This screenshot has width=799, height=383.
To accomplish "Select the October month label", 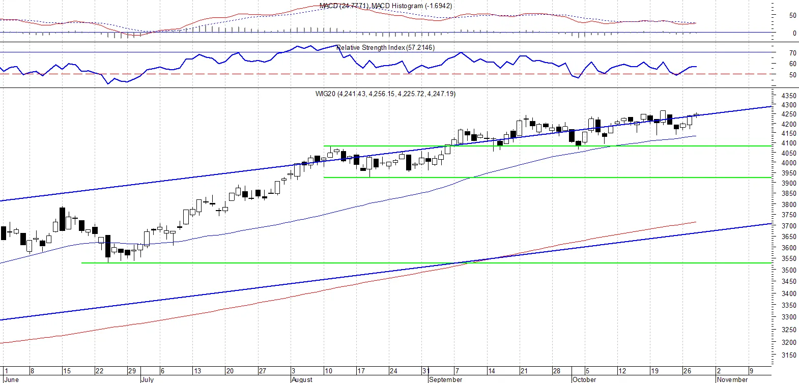I will pyautogui.click(x=584, y=379).
